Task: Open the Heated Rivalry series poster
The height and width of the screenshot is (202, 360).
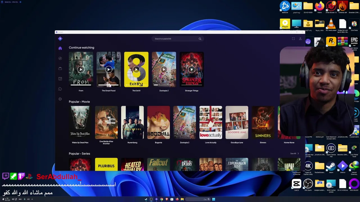Action: 132,164
